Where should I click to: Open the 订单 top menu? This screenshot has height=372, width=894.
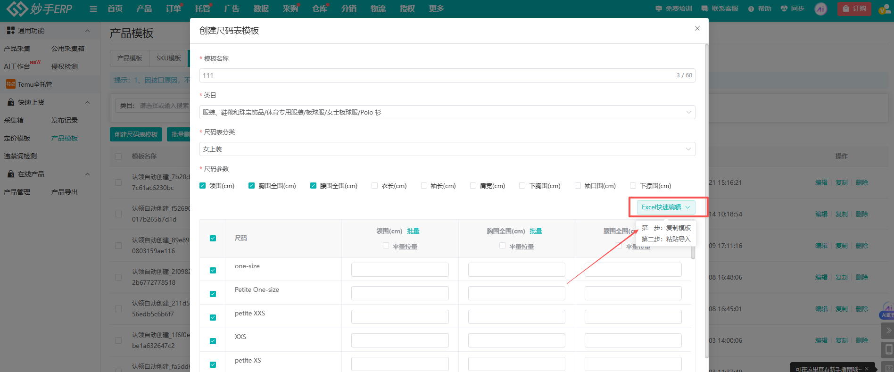tap(174, 8)
